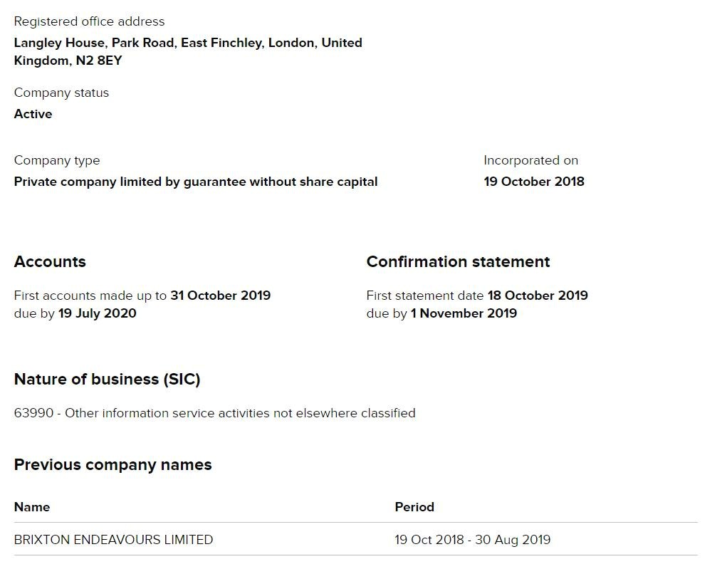This screenshot has height=569, width=727.
Task: Click the 19 July 2020 due date
Action: tap(97, 313)
